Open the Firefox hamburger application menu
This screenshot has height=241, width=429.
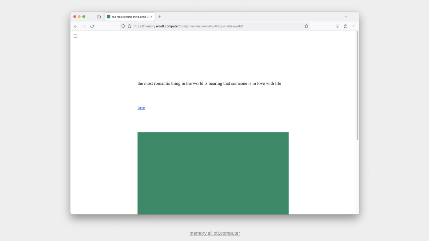coord(353,26)
